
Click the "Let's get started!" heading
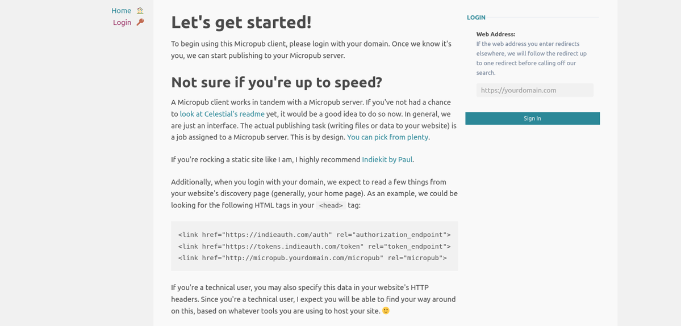coord(241,22)
